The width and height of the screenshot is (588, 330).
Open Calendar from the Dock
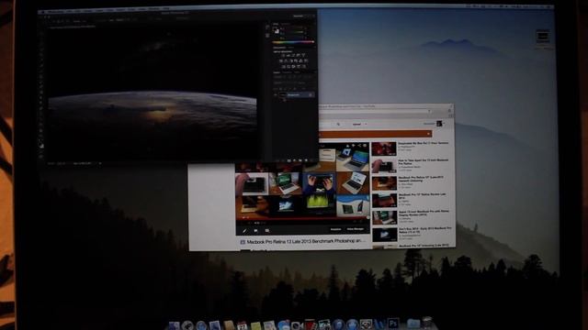click(242, 325)
